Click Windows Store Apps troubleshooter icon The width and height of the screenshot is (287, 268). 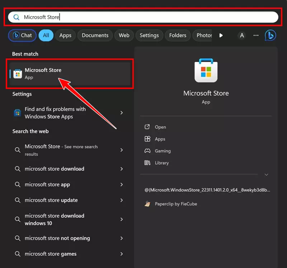click(x=18, y=113)
